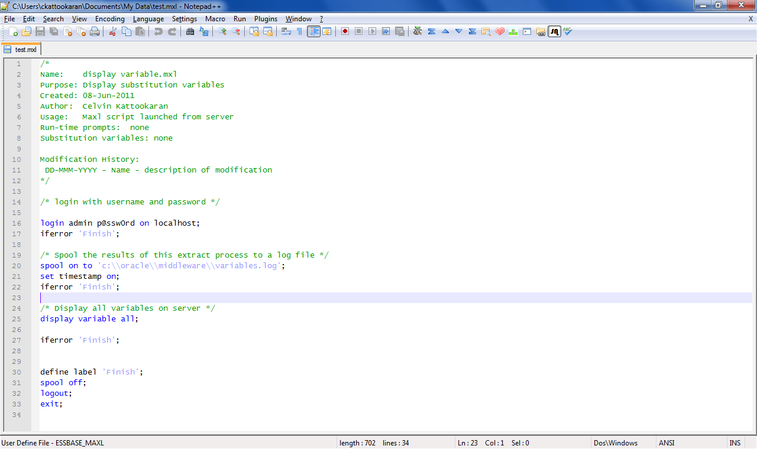Click the 'set timestamp on;' line
Image resolution: width=757 pixels, height=449 pixels.
click(x=80, y=276)
